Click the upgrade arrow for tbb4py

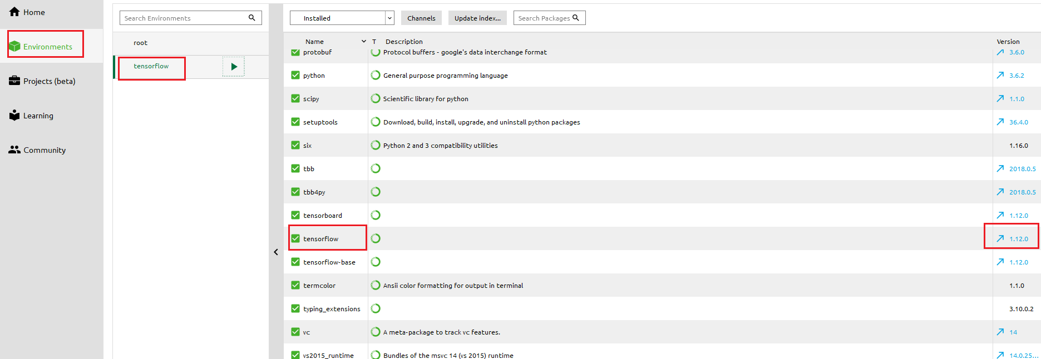1000,192
